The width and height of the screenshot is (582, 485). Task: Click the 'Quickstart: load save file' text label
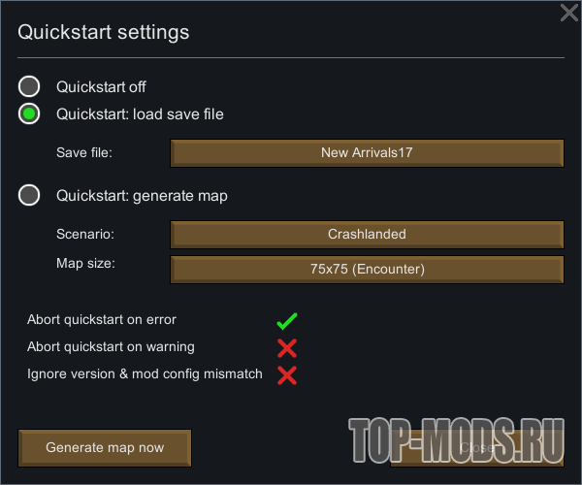(140, 114)
